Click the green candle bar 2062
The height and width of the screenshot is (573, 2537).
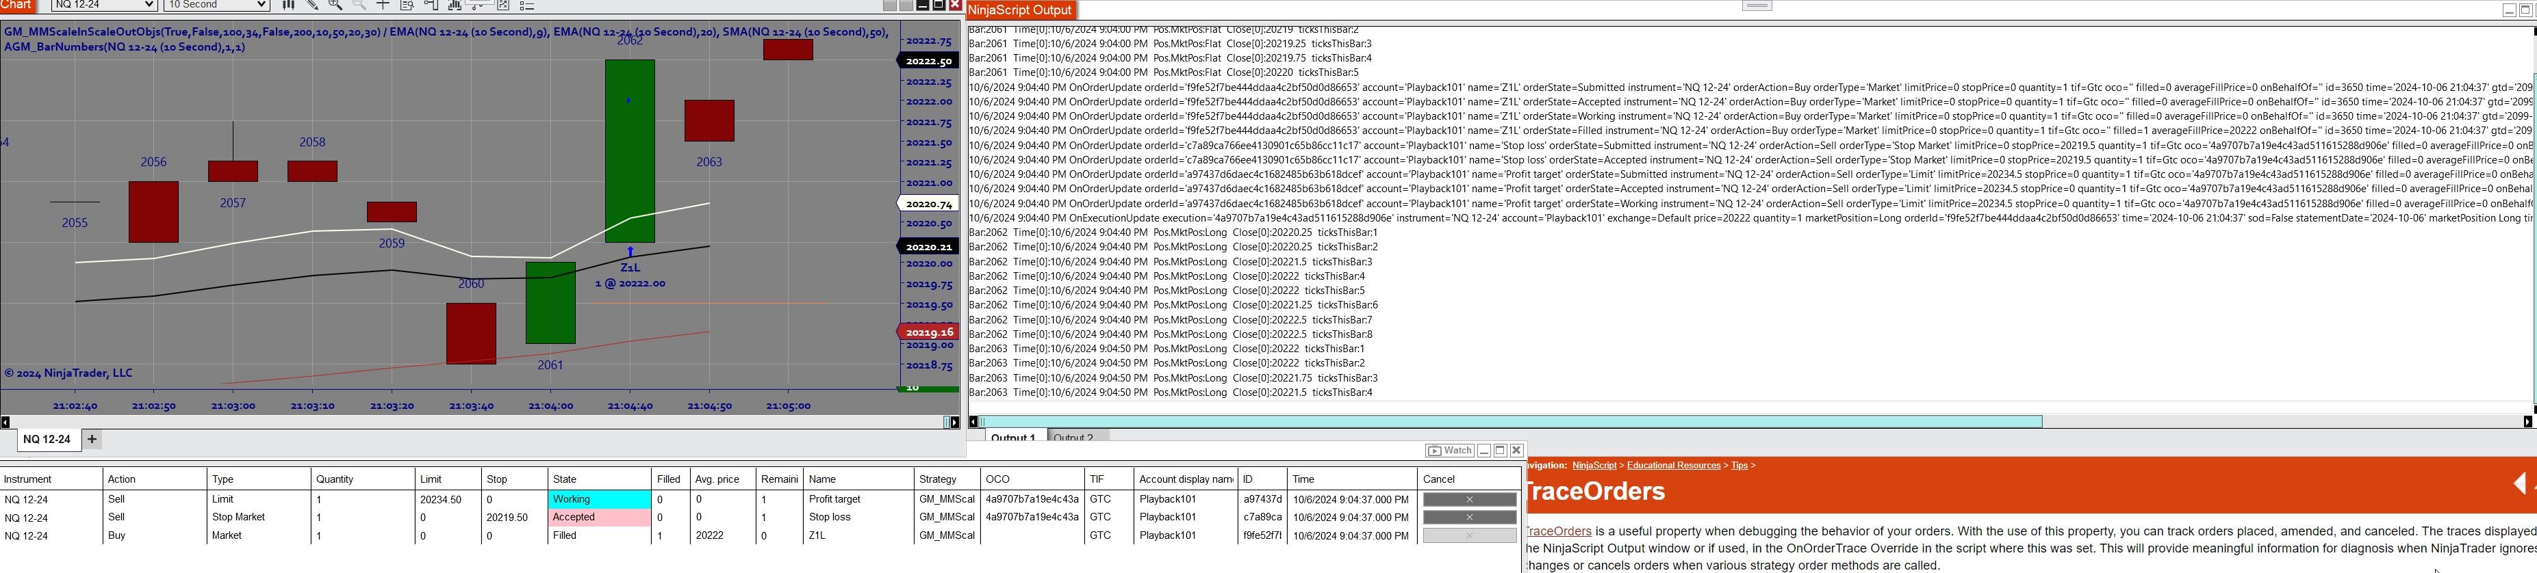click(x=629, y=150)
